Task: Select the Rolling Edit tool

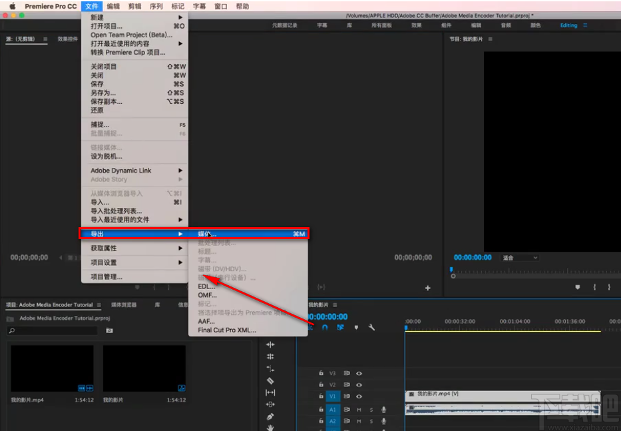Action: (270, 356)
